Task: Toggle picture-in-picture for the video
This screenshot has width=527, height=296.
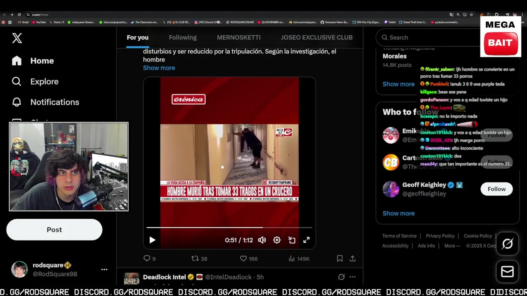Action: tap(292, 240)
